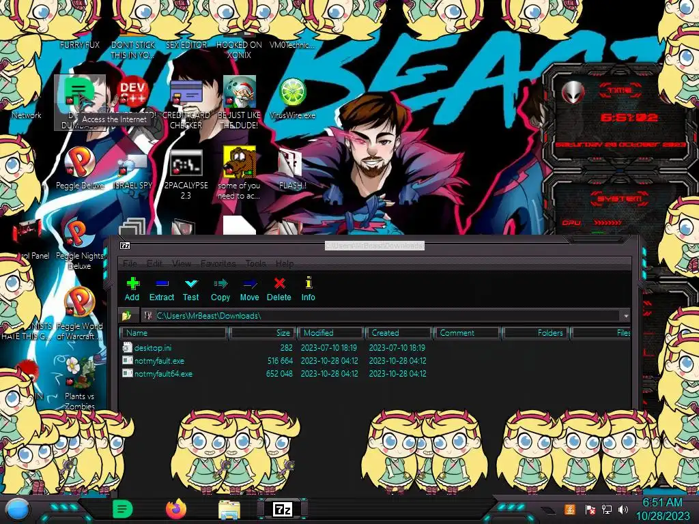Click 7-Zip window title bar icon
Viewport: 699px width, 524px height.
click(x=126, y=246)
